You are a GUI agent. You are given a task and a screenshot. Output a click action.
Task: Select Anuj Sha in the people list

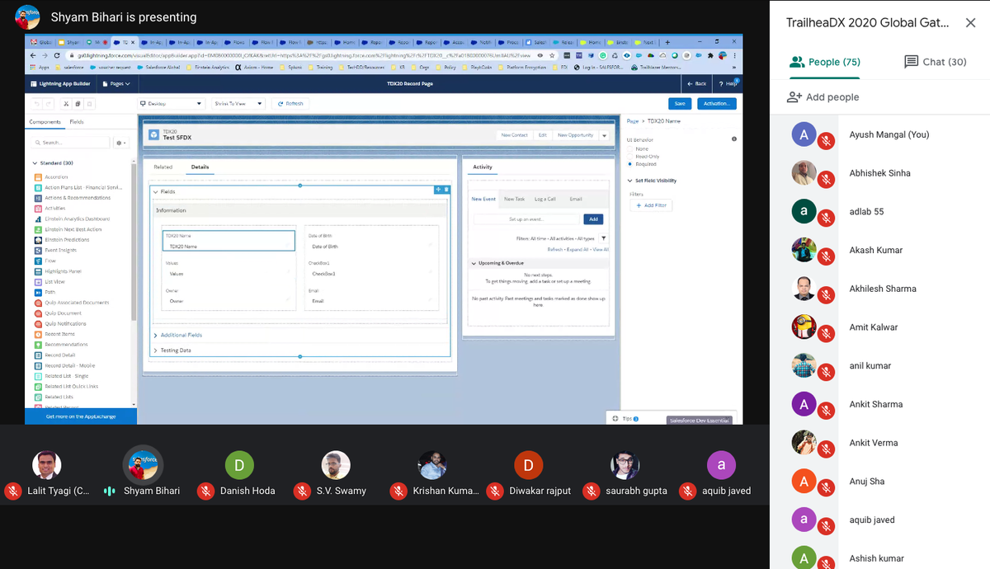click(x=866, y=482)
